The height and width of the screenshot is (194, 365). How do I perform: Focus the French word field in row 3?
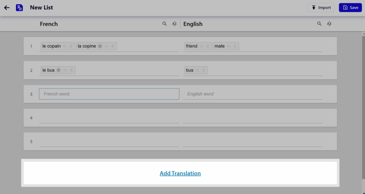point(109,94)
